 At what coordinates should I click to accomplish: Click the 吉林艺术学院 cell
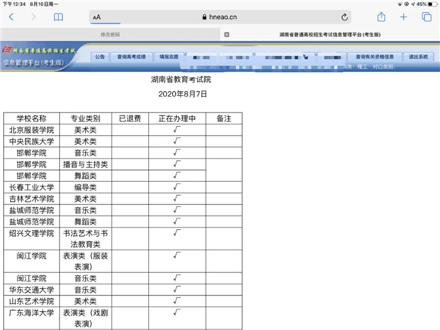click(31, 199)
